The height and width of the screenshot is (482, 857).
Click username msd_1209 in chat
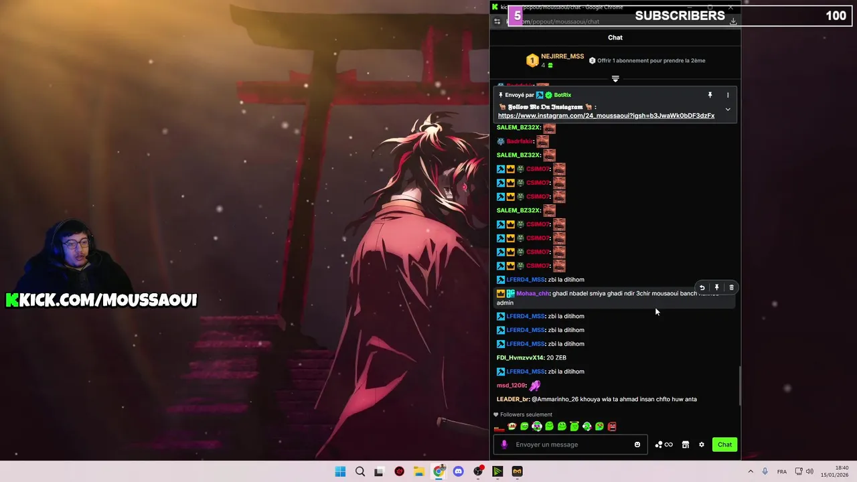point(511,386)
